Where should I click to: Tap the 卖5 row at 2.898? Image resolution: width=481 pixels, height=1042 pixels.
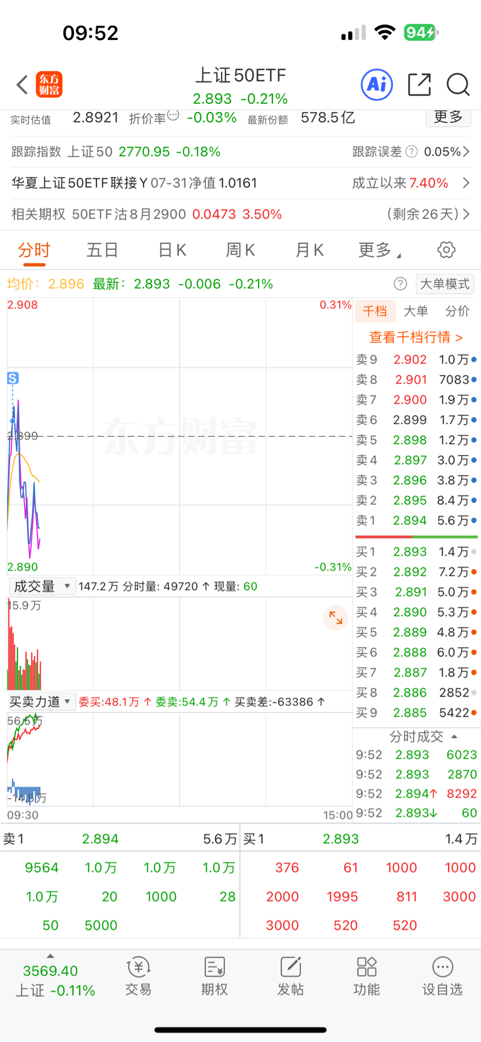tap(416, 440)
